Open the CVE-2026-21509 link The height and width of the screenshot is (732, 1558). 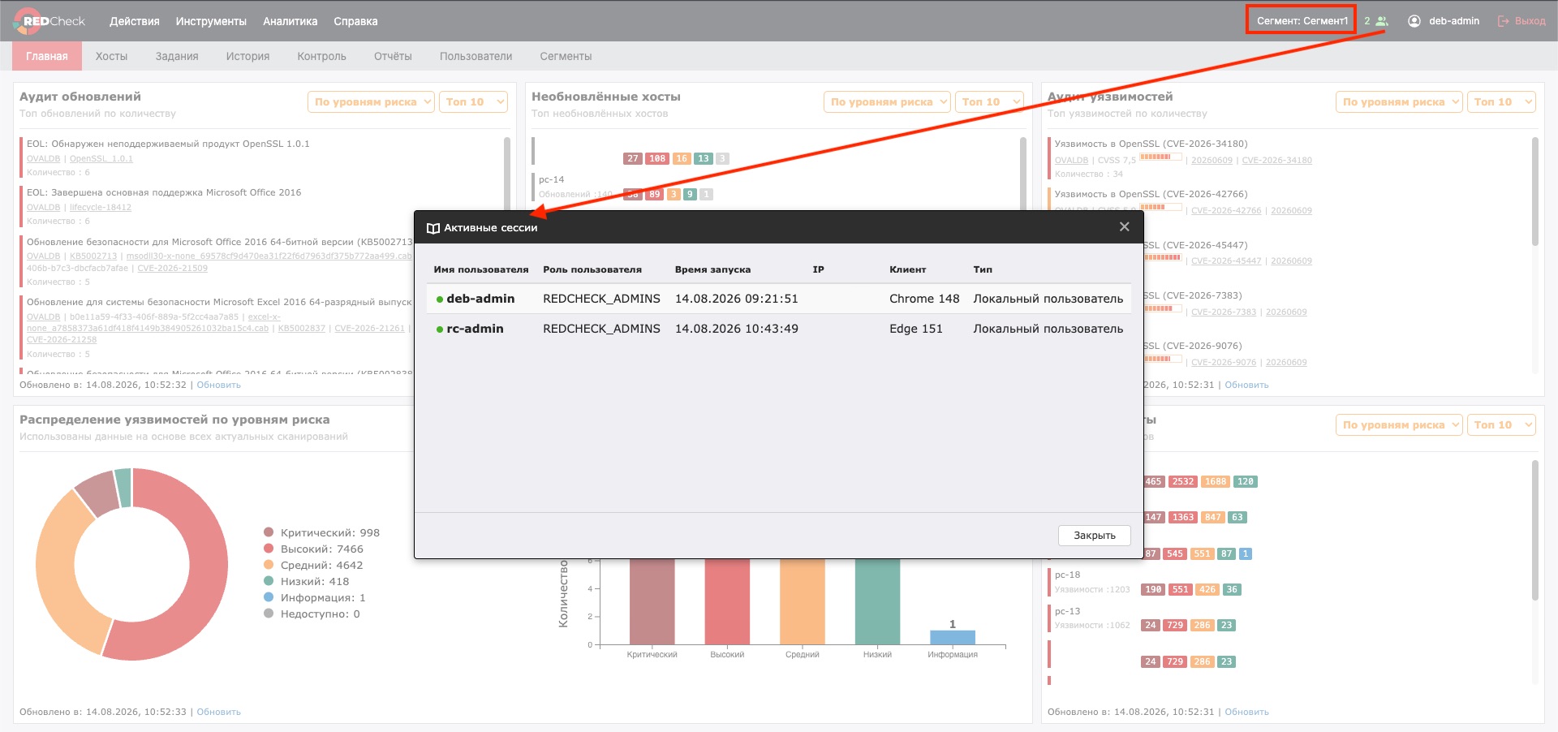tap(172, 268)
